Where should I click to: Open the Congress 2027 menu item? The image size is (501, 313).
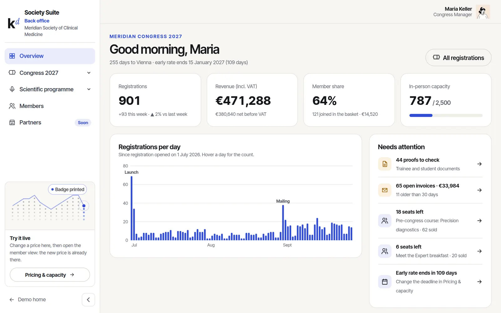pos(50,73)
